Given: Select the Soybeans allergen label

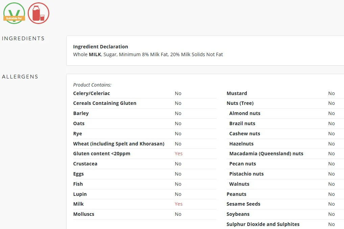Looking at the screenshot, I should click(x=238, y=214).
